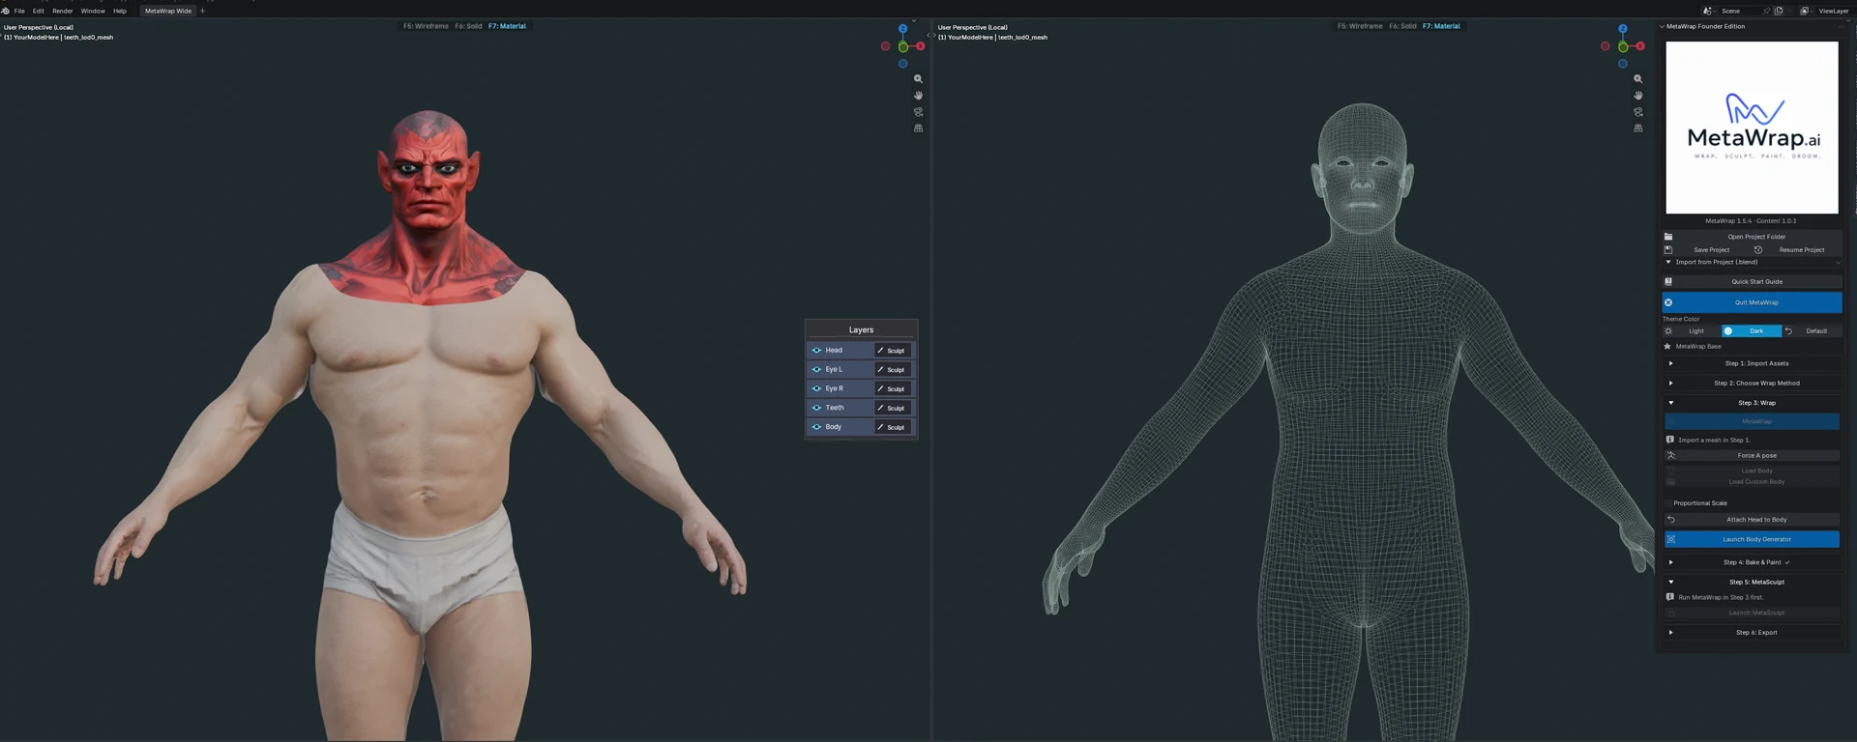This screenshot has height=742, width=1857.
Task: Click the Force A pose figure icon
Action: (1670, 455)
